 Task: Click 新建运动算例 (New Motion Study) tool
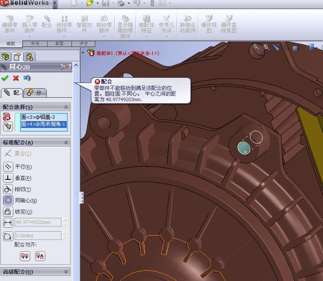(187, 24)
